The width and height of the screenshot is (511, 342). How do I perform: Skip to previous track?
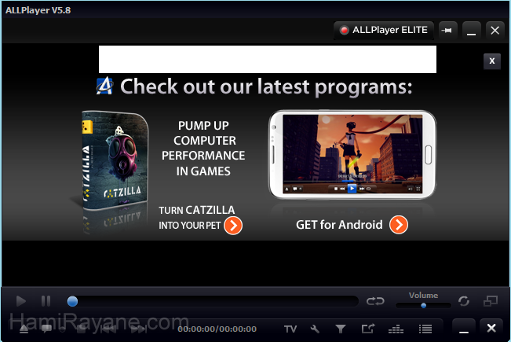108,329
